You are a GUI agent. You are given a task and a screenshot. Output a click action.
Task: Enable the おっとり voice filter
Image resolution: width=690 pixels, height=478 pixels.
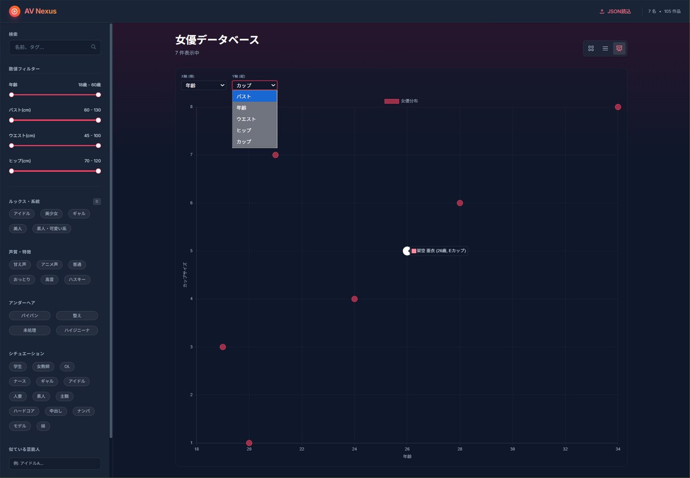point(23,279)
